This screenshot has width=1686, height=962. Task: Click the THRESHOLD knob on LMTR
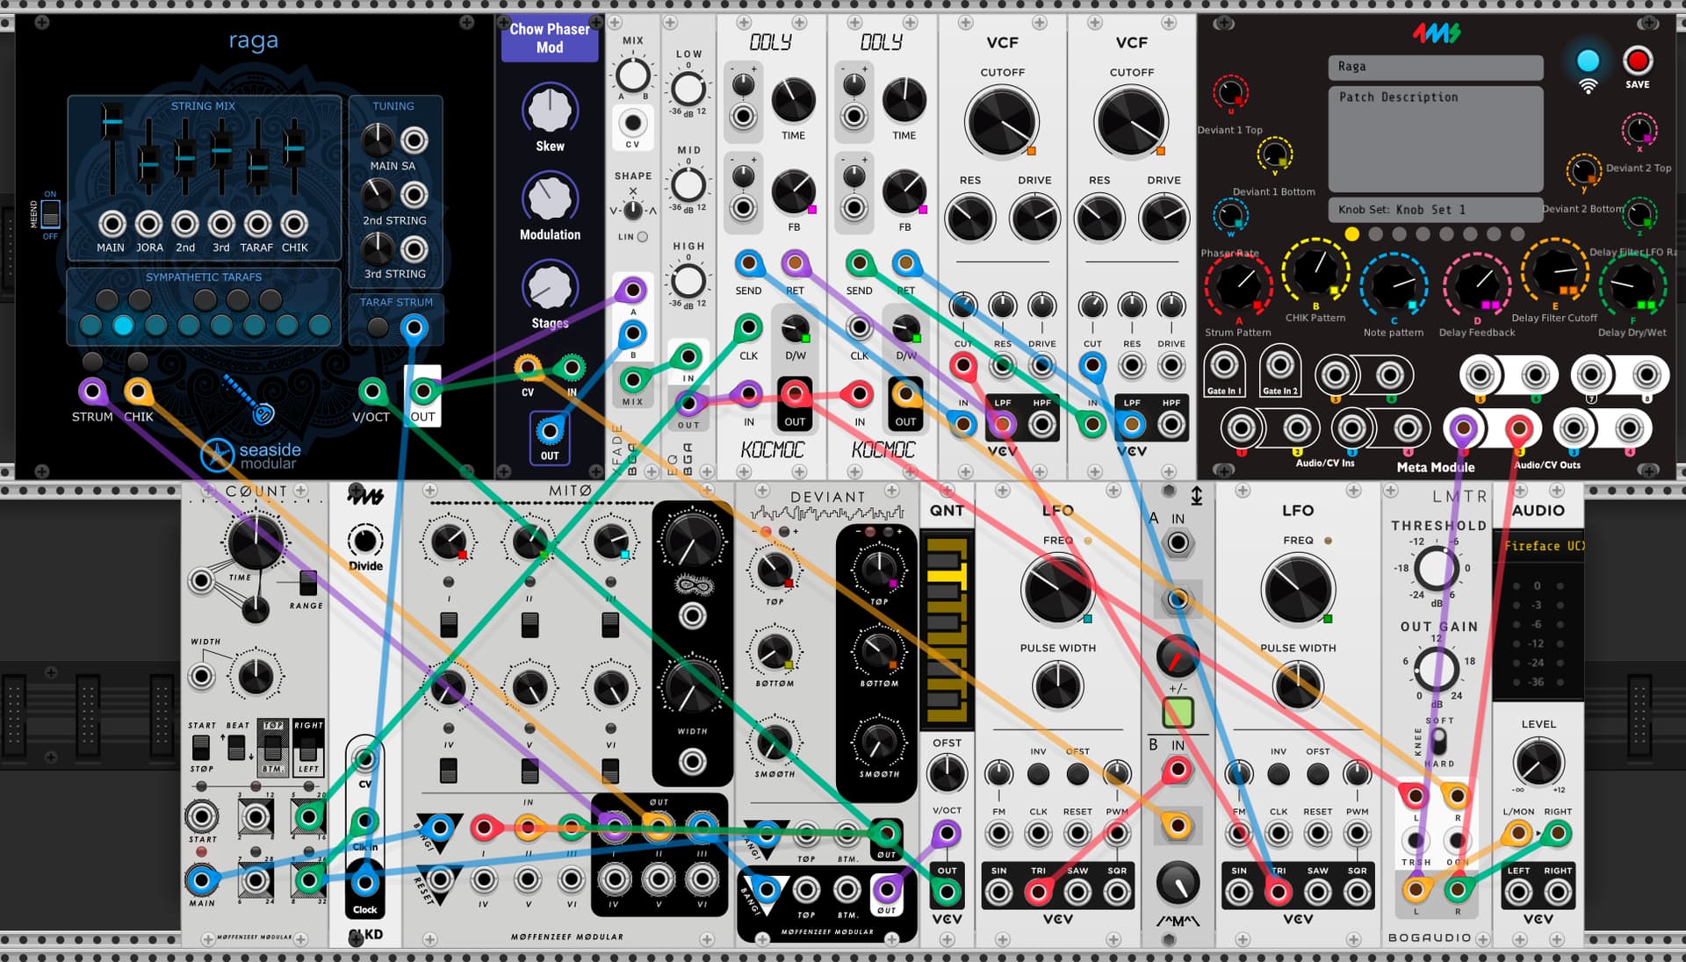1436,569
